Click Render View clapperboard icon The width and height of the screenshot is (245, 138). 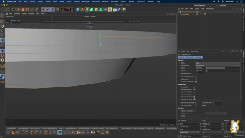point(63,10)
